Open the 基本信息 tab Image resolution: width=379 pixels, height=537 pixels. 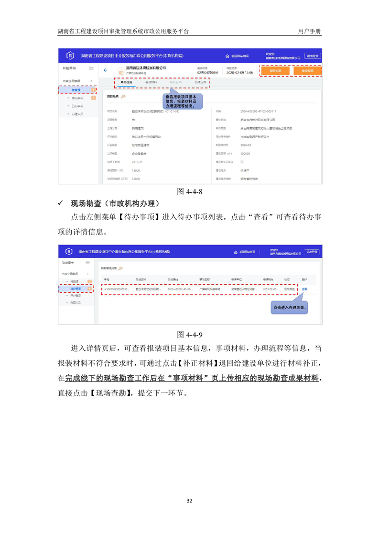click(x=126, y=82)
